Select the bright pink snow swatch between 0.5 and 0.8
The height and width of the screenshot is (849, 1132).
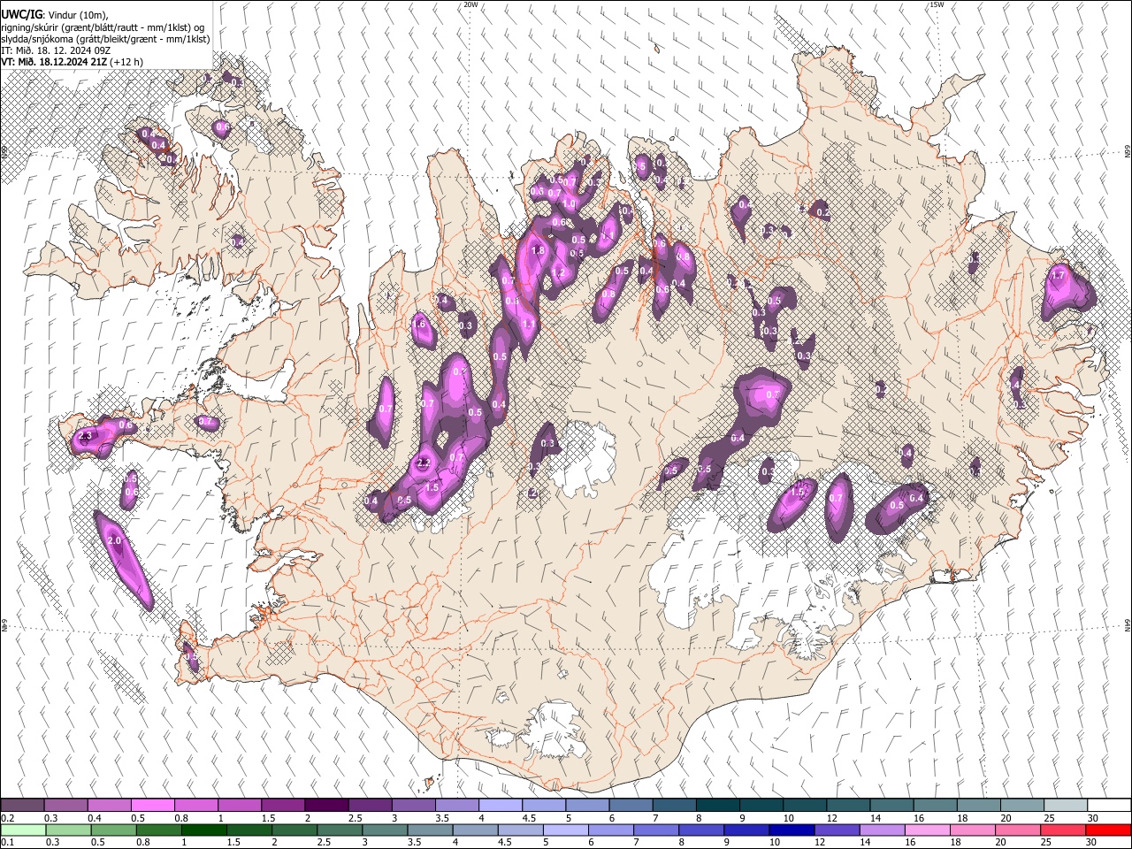(x=153, y=805)
